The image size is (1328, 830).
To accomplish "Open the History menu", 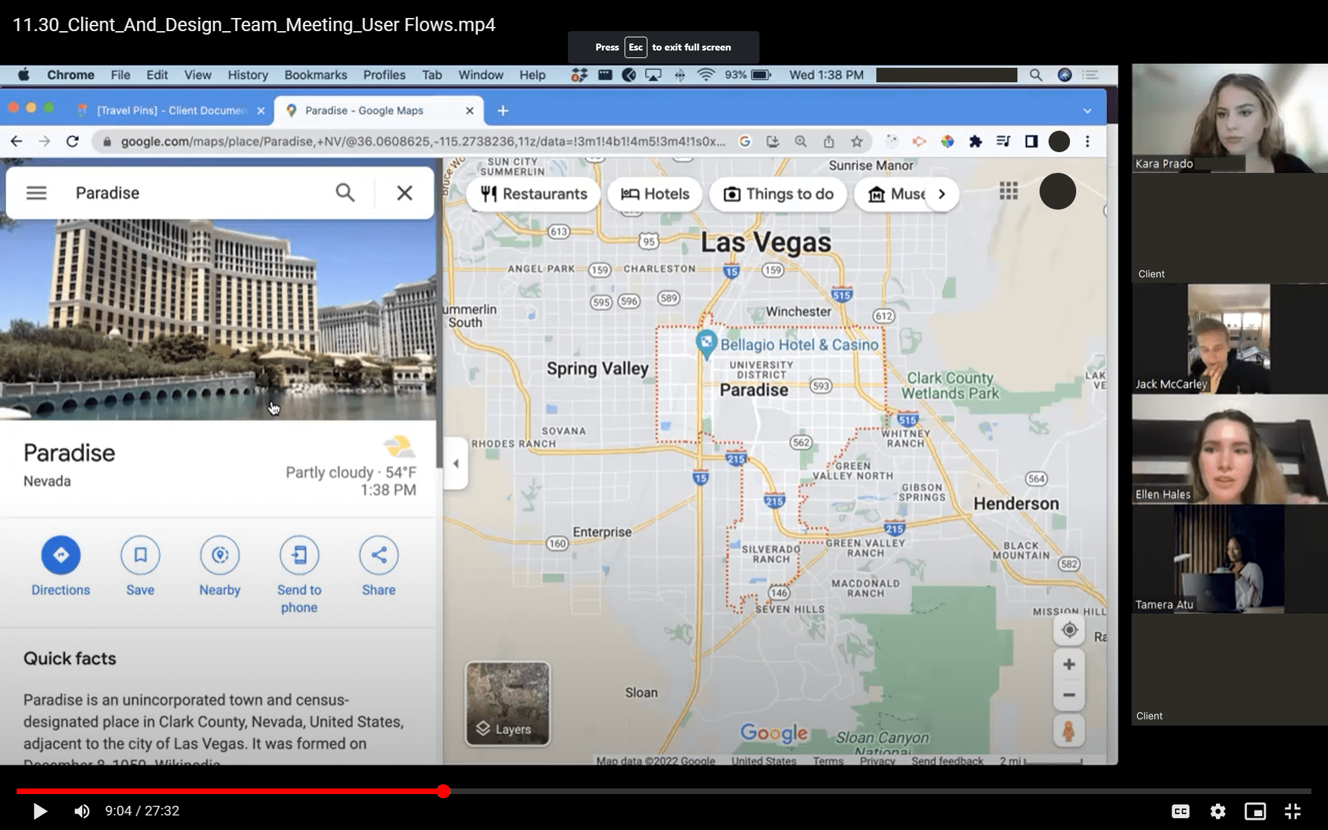I will [x=248, y=75].
